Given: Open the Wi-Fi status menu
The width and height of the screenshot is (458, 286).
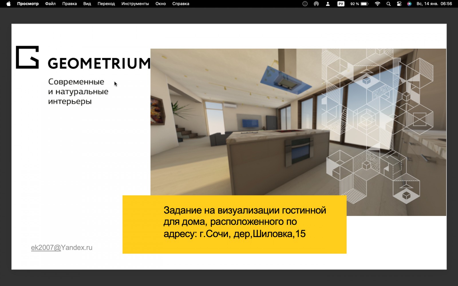Looking at the screenshot, I should pyautogui.click(x=378, y=4).
